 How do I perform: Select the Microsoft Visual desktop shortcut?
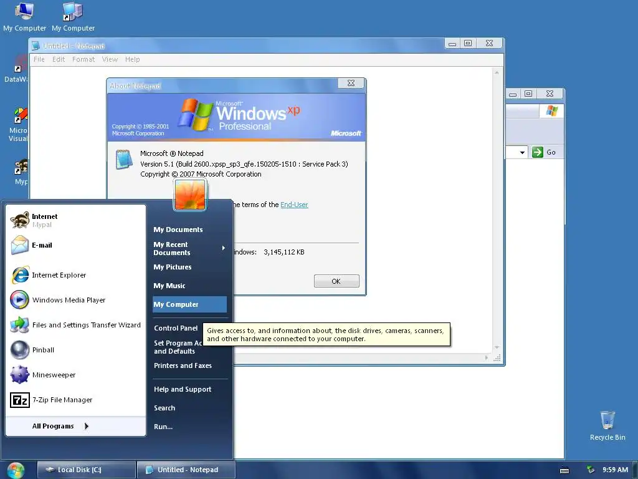pyautogui.click(x=19, y=125)
